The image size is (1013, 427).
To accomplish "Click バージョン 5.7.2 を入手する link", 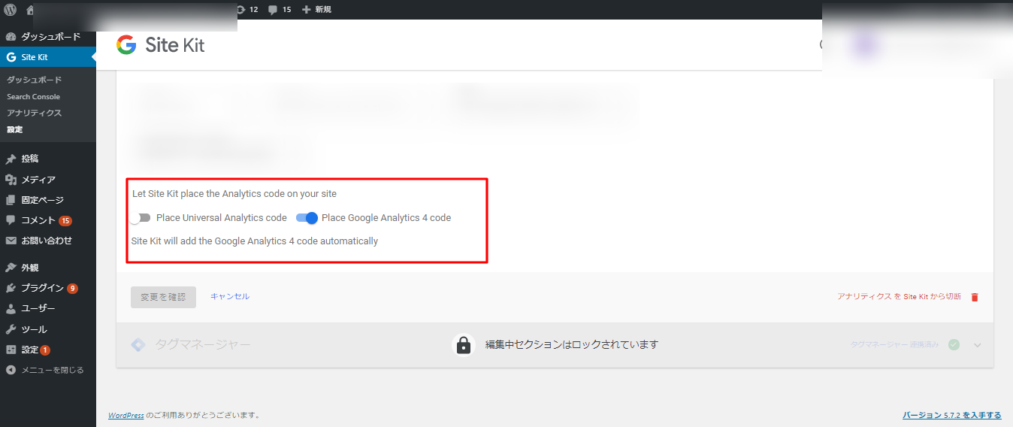I will pyautogui.click(x=952, y=415).
